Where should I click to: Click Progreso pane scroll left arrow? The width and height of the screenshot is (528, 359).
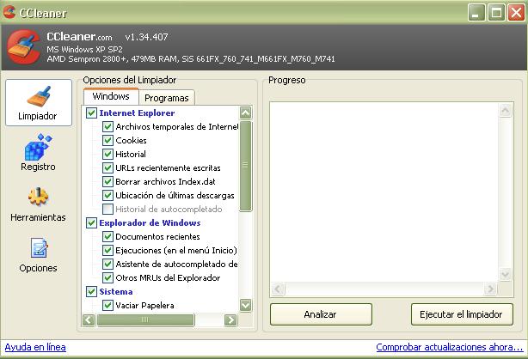[278, 289]
